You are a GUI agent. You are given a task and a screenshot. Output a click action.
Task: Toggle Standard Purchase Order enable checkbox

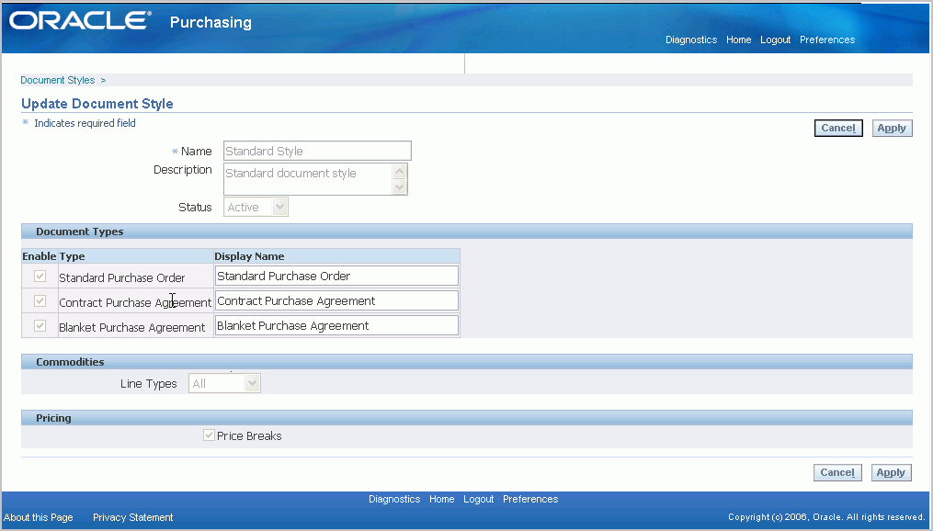(x=40, y=276)
